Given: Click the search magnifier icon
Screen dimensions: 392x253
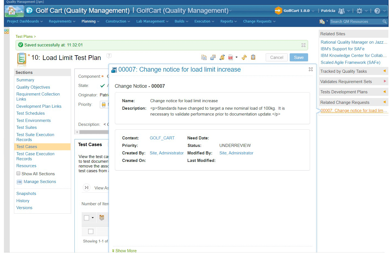Looking at the screenshot, I should [384, 21].
